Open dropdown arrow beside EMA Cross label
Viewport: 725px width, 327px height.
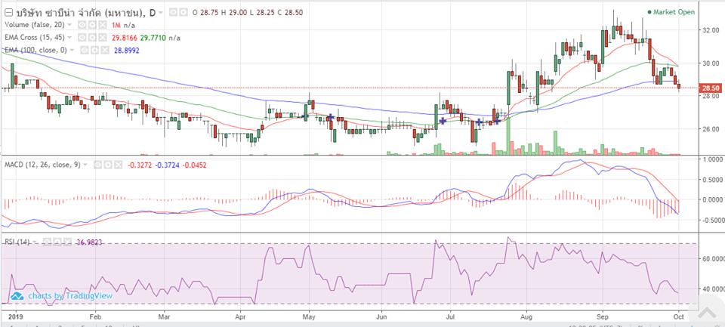tap(69, 37)
